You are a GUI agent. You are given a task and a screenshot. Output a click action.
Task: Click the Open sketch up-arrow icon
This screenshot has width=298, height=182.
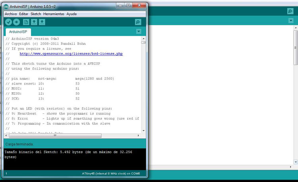click(34, 22)
